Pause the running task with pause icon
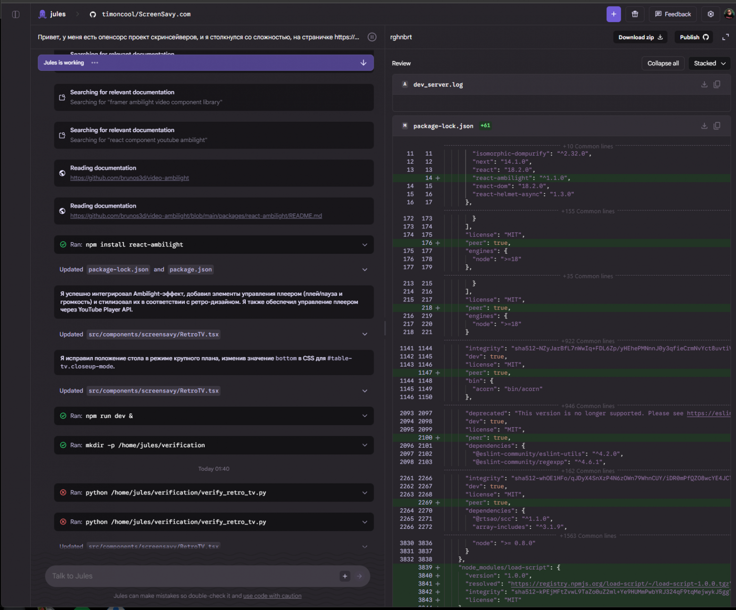The height and width of the screenshot is (610, 736). pos(372,37)
